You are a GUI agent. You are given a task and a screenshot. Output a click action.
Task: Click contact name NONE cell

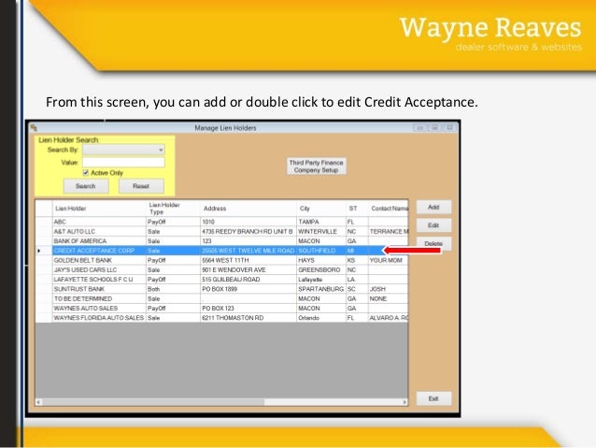[388, 298]
